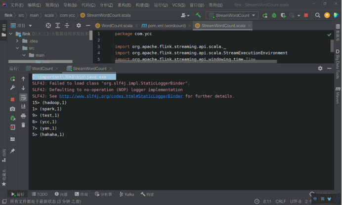The height and width of the screenshot is (205, 342).
Task: Open the Maven side panel
Action: [x=338, y=95]
